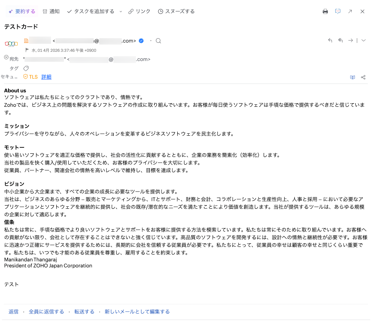Open 詳細 security details link
The image size is (373, 326).
pyautogui.click(x=46, y=77)
